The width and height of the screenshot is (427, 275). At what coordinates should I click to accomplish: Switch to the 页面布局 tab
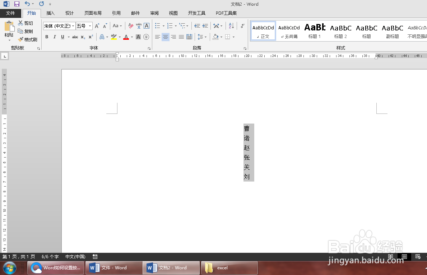click(x=93, y=13)
